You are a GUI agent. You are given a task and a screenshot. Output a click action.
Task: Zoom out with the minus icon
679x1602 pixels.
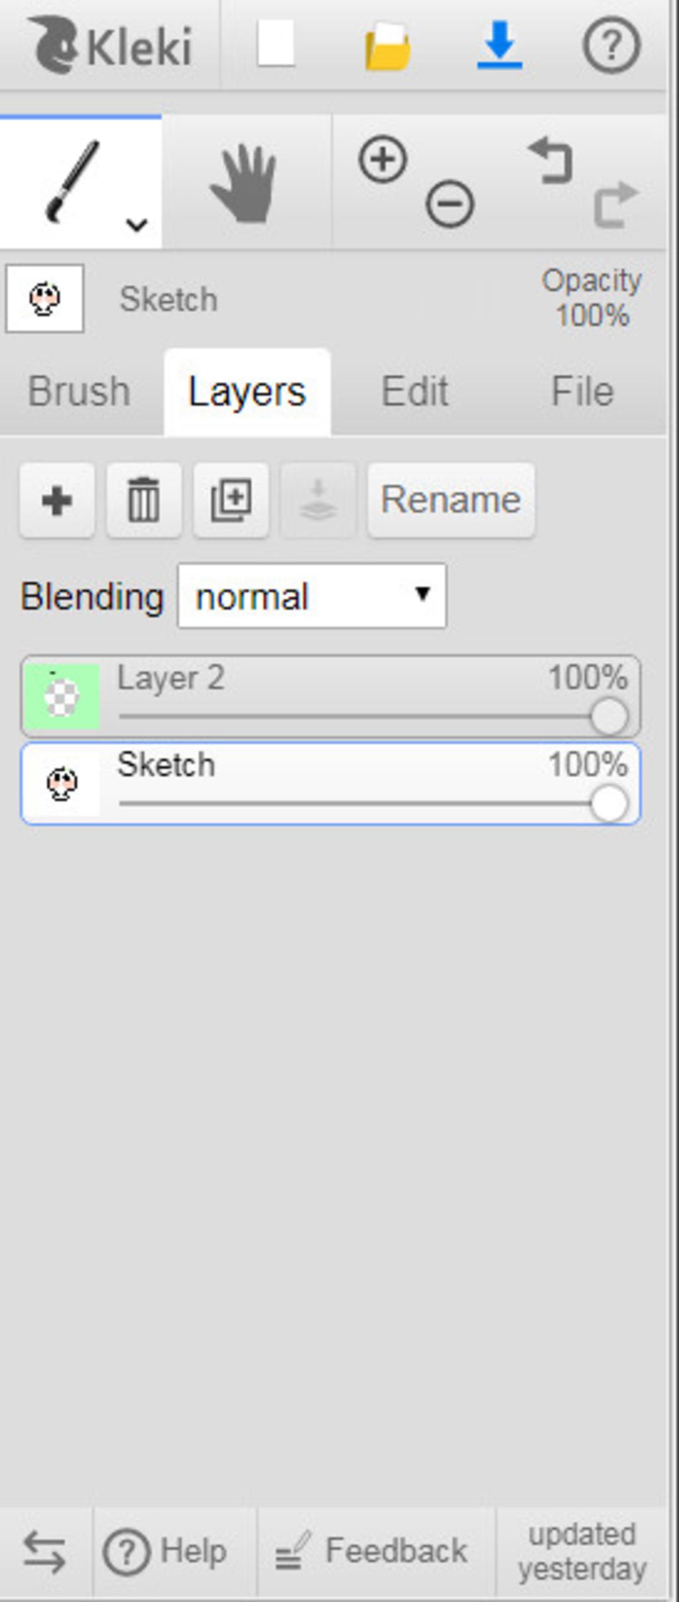click(x=450, y=204)
